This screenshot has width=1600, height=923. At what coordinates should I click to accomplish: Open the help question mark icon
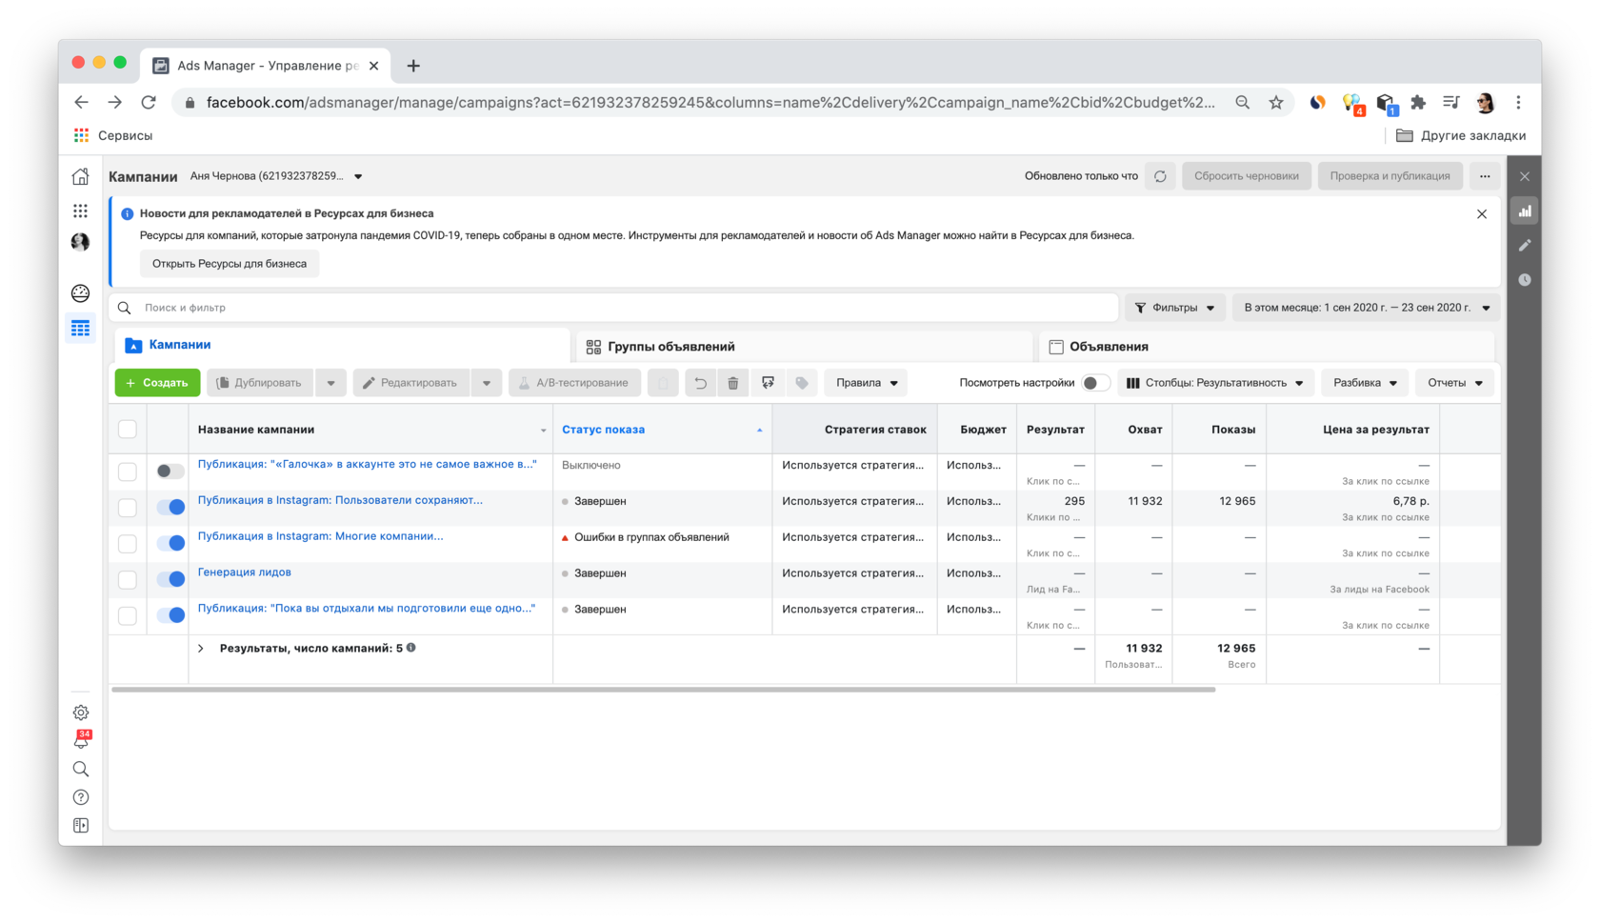(81, 797)
